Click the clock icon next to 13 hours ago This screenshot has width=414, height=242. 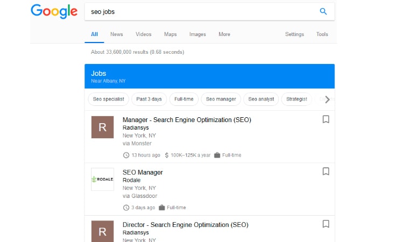coord(126,155)
